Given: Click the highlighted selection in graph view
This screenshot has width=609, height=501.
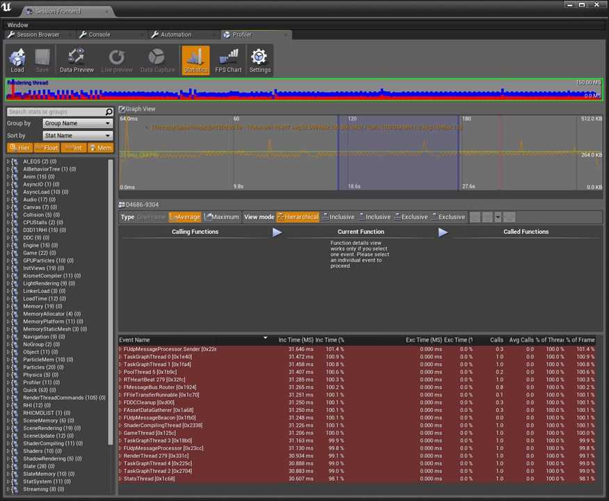Looking at the screenshot, I should pyautogui.click(x=398, y=152).
